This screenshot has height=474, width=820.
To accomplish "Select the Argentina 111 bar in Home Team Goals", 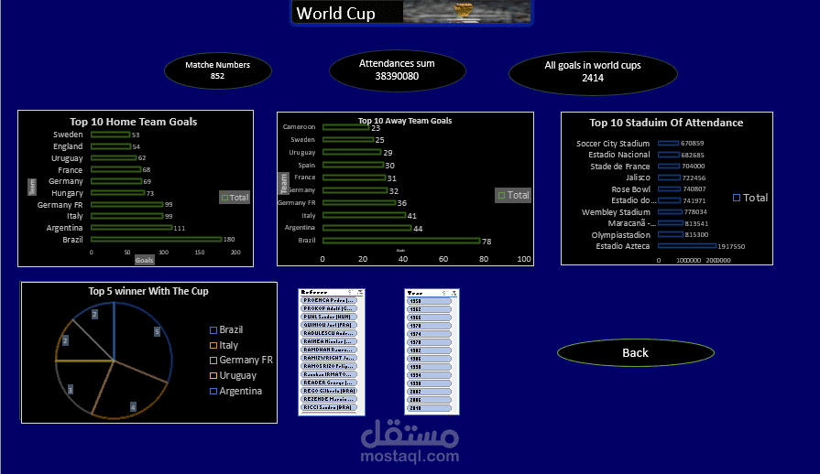I will [132, 228].
